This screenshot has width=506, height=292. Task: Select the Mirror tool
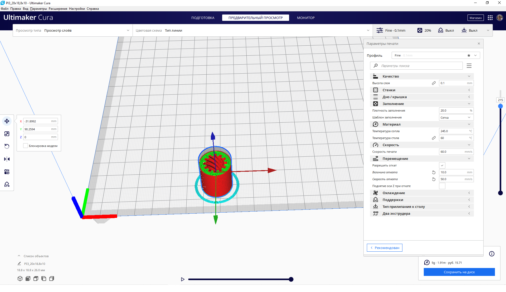pos(7,159)
